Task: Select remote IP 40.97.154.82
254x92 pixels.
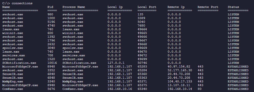Action: (179, 67)
